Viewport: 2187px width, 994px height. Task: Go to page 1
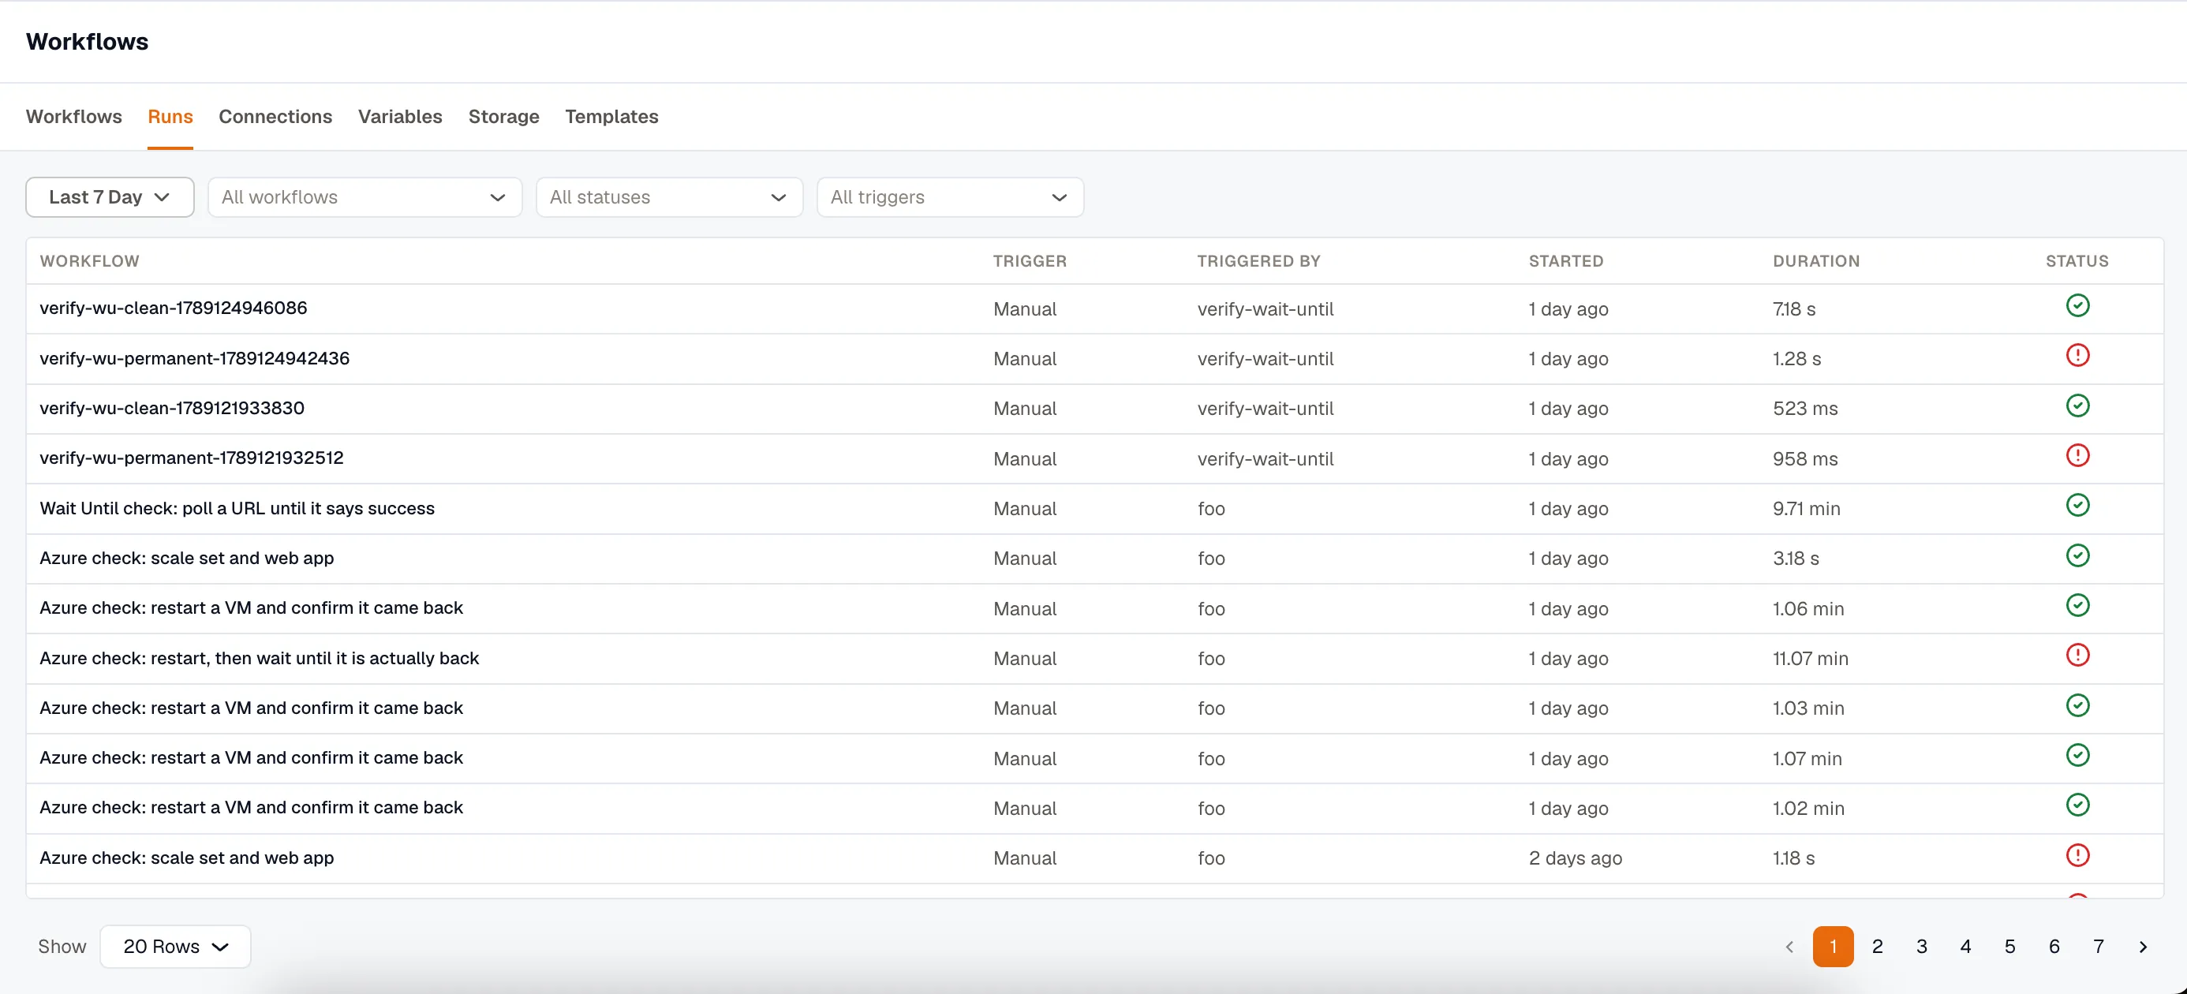click(1833, 947)
